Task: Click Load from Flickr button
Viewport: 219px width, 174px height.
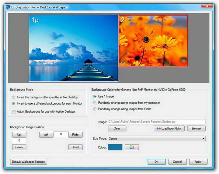Action: [x=169, y=128]
